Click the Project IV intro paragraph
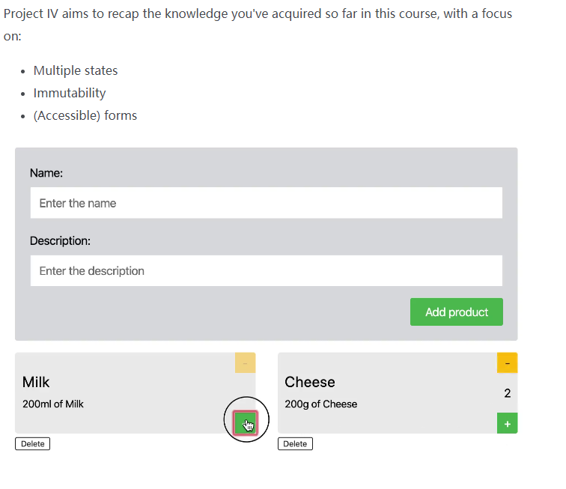 click(x=258, y=14)
